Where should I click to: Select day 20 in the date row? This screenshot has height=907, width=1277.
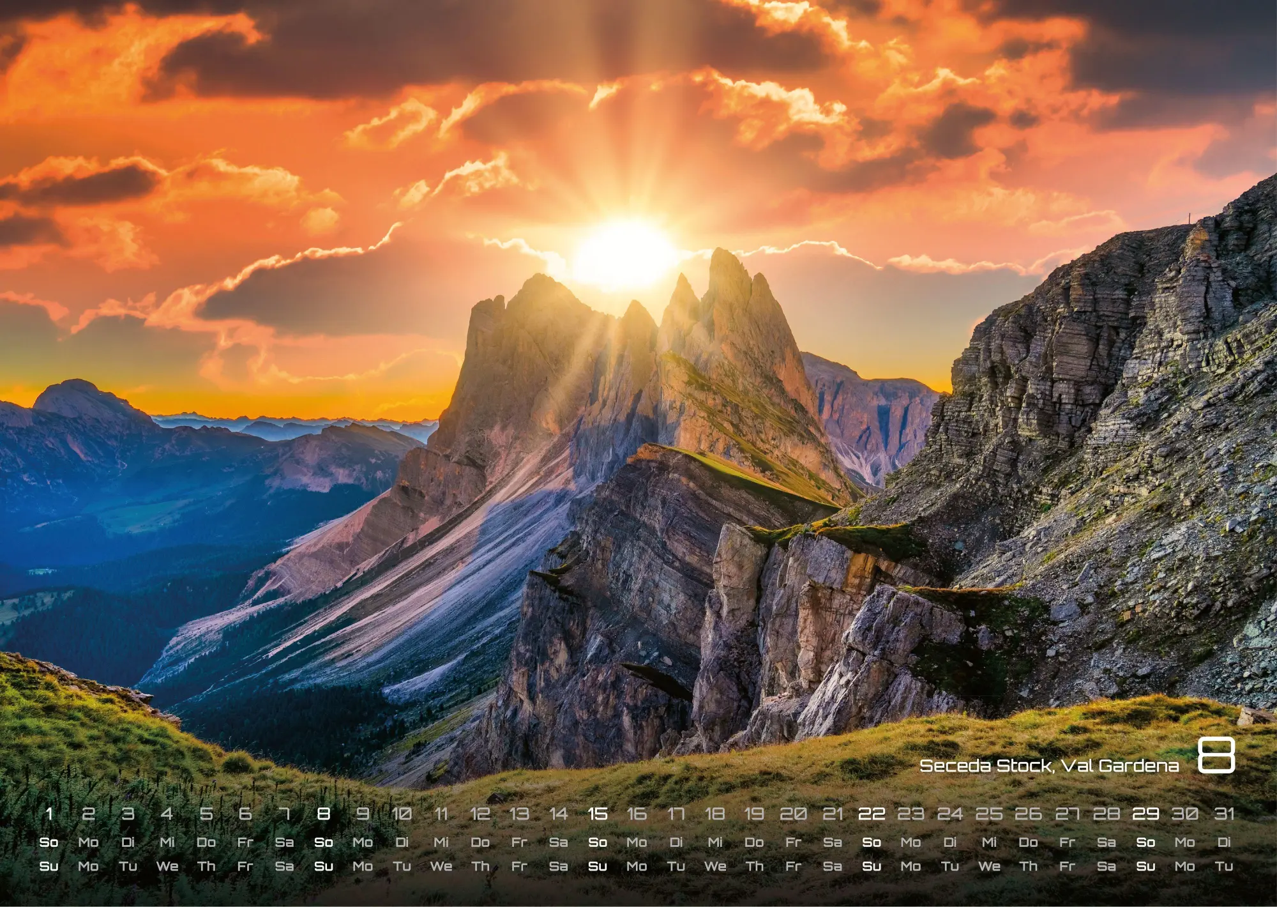(794, 814)
